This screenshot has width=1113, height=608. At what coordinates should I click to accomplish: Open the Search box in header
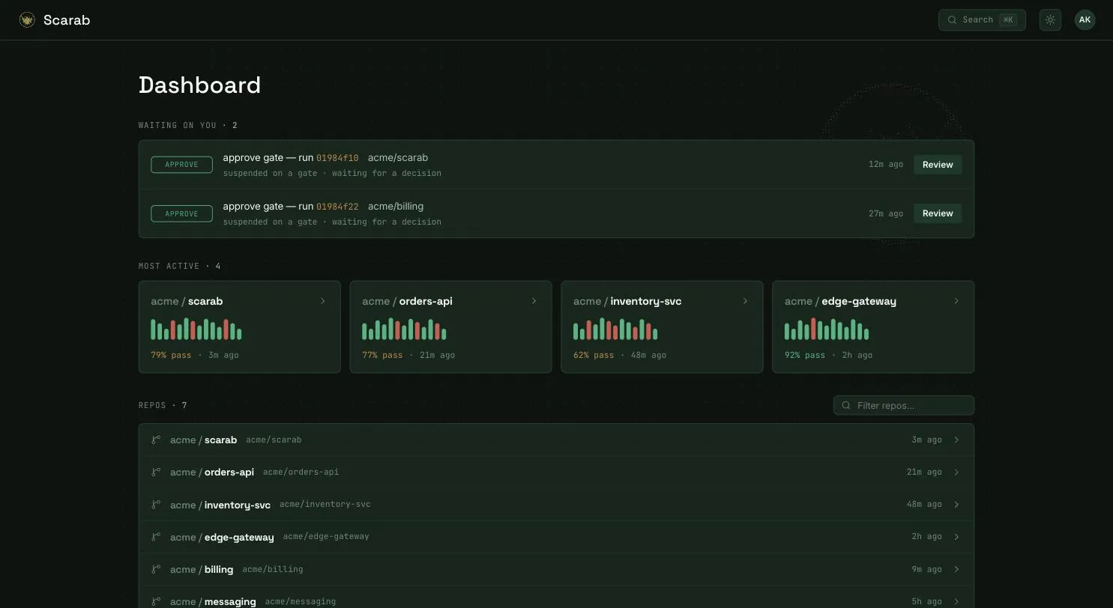(x=982, y=20)
